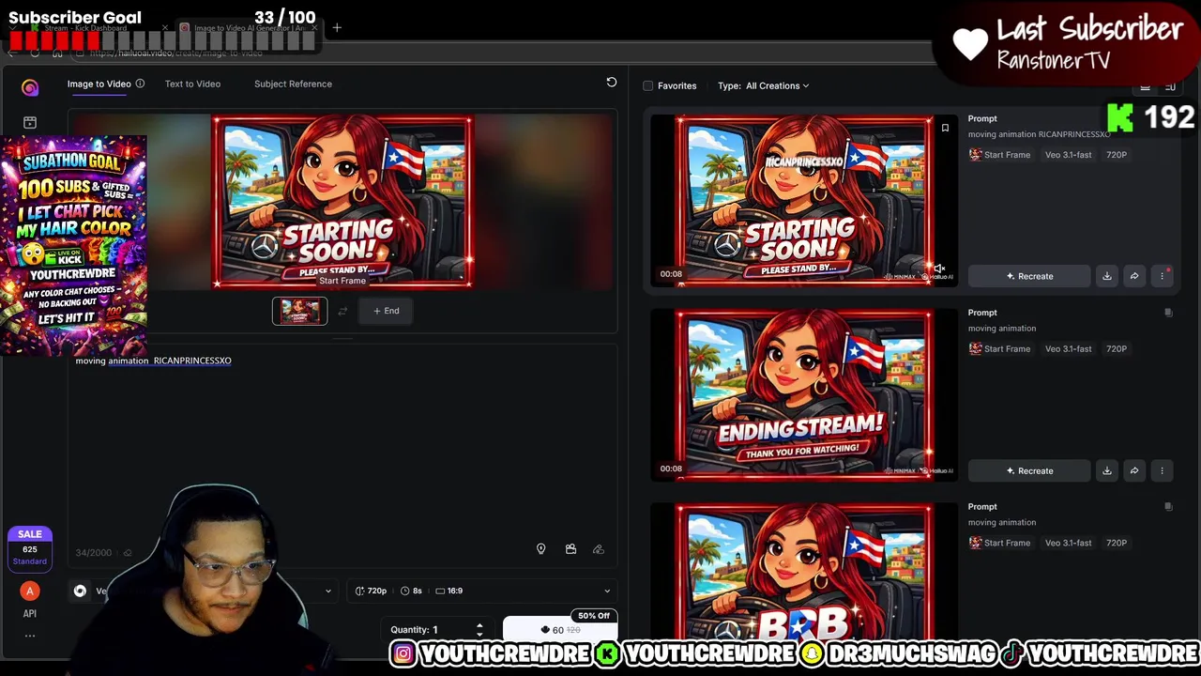Image resolution: width=1201 pixels, height=676 pixels.
Task: Open the Type: All Creations dropdown
Action: [764, 85]
